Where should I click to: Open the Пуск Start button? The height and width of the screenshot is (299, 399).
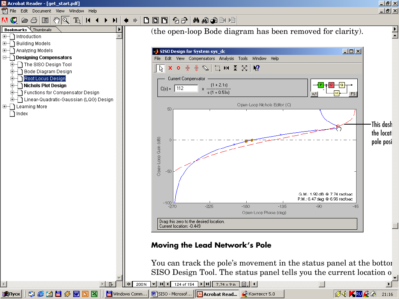pos(11,294)
